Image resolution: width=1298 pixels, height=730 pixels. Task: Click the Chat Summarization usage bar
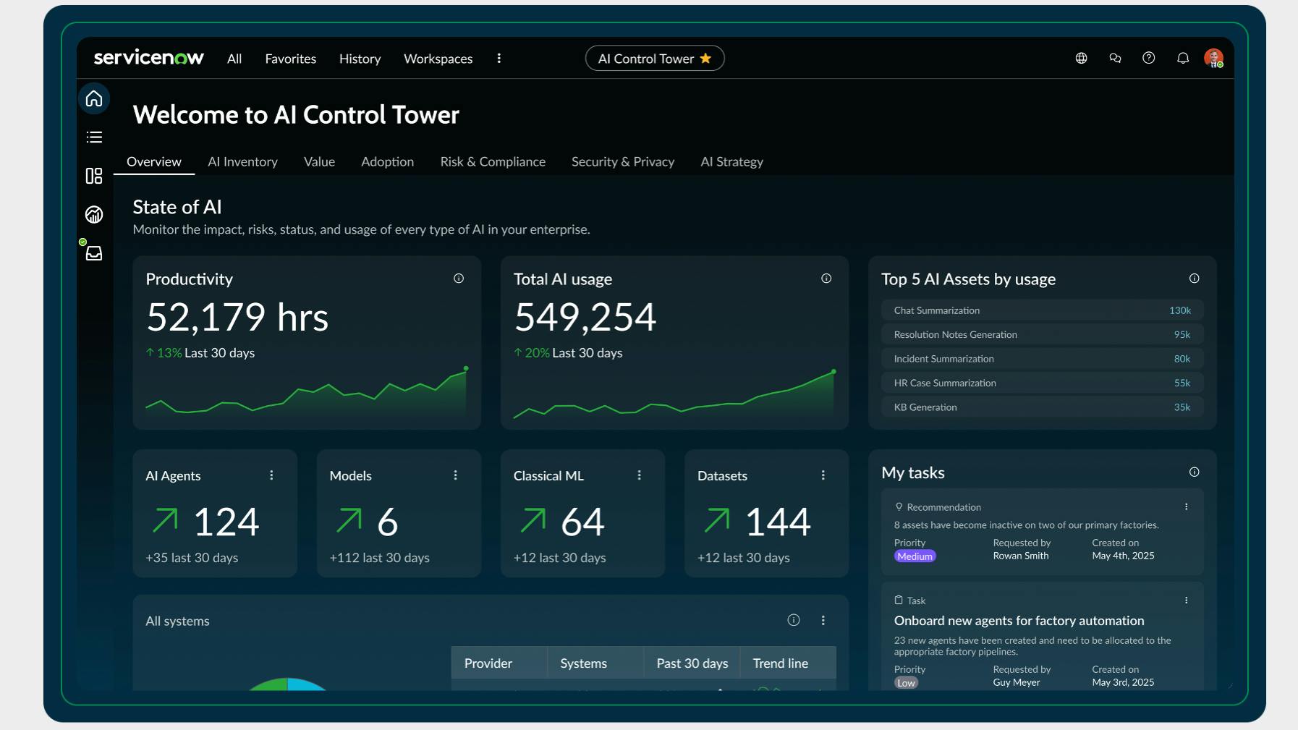(x=1041, y=310)
